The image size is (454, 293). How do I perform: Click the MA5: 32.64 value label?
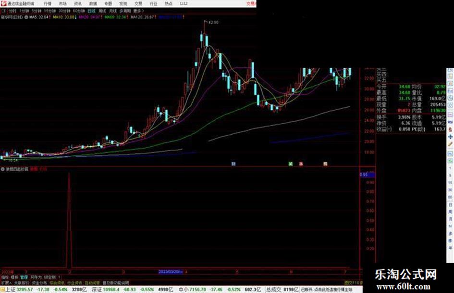[38, 17]
